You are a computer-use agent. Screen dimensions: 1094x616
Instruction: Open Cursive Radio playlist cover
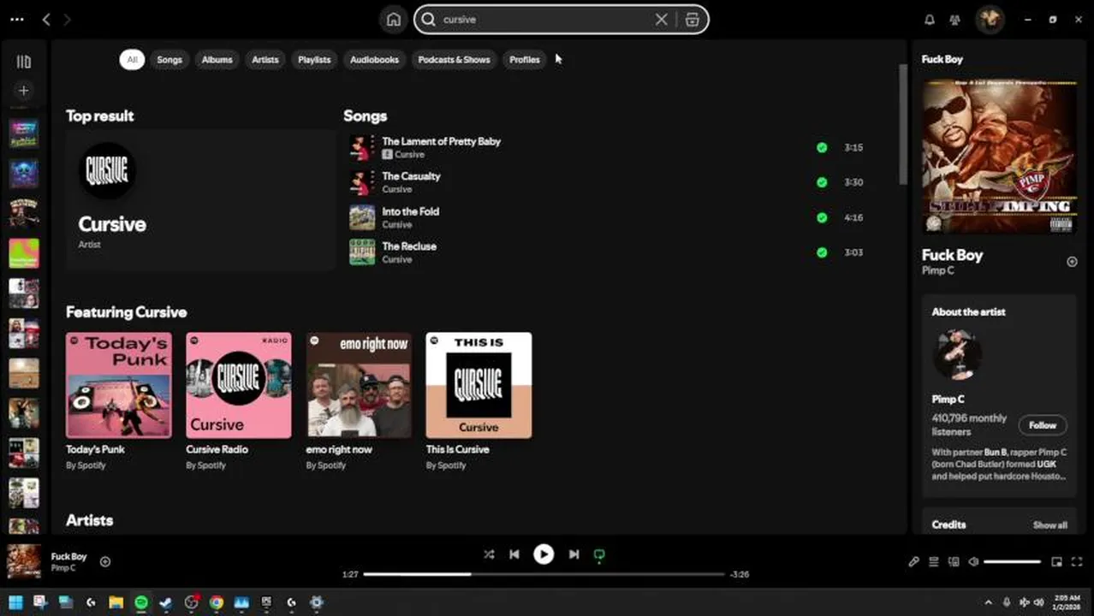(x=239, y=385)
